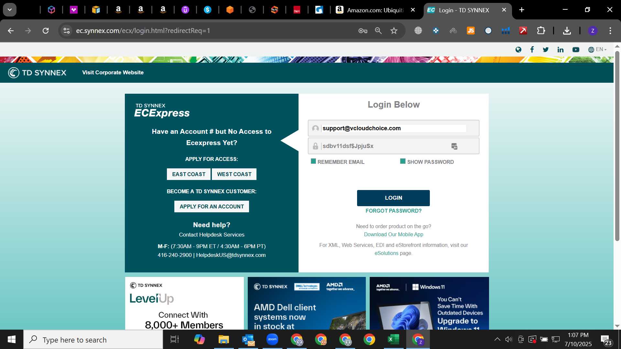This screenshot has height=349, width=621.
Task: Switch to the first Amazon pinned tab
Action: (x=118, y=10)
